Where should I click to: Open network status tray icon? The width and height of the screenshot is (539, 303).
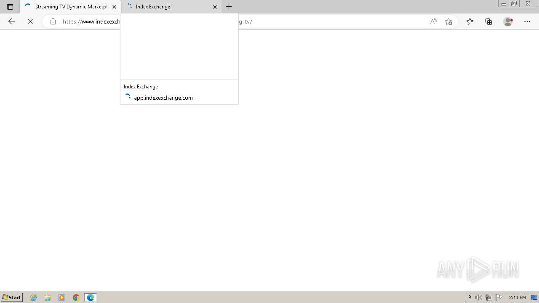489,298
